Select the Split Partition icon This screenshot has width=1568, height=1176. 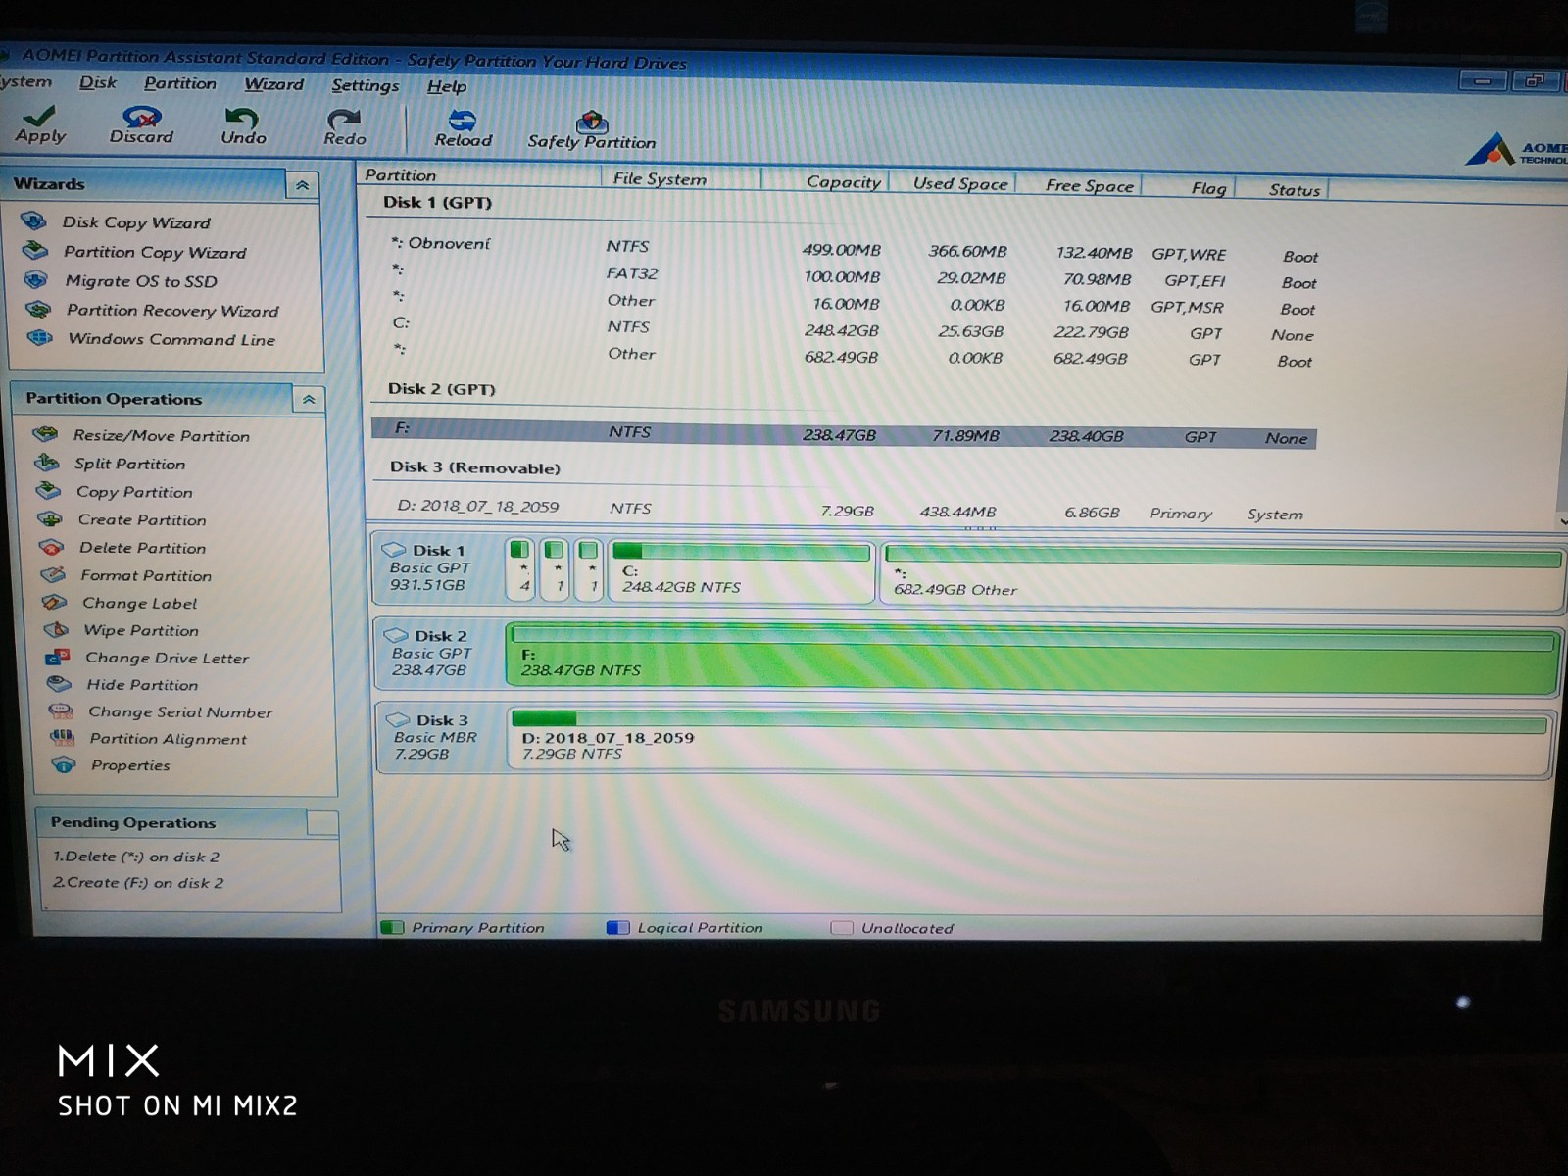pyautogui.click(x=47, y=462)
